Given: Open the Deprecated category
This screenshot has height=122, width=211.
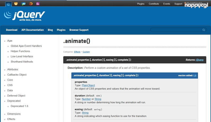Looking at the screenshot, I should point(14,101).
